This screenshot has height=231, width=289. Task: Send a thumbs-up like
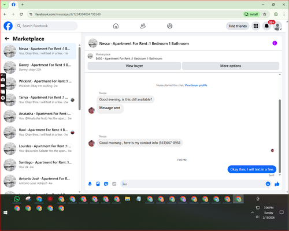(277, 184)
